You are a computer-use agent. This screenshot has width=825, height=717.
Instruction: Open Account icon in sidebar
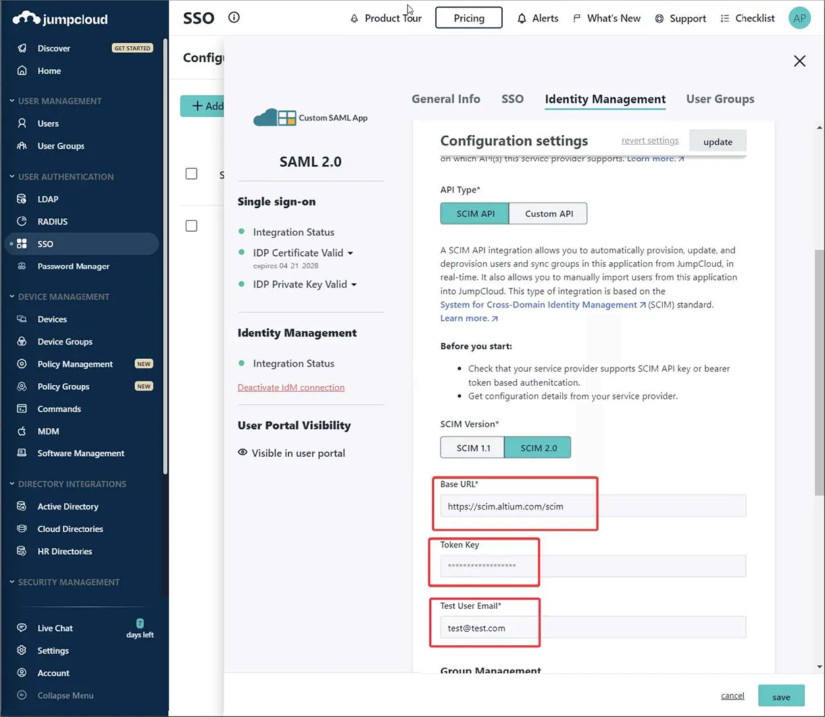click(x=22, y=672)
